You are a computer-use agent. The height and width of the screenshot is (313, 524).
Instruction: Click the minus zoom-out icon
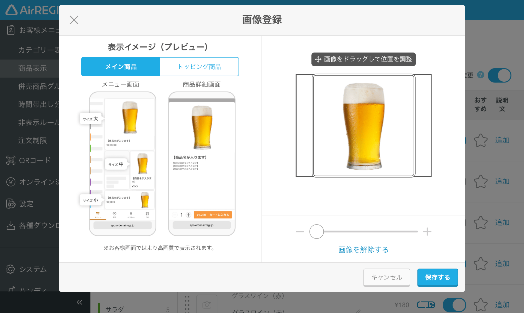pyautogui.click(x=300, y=232)
